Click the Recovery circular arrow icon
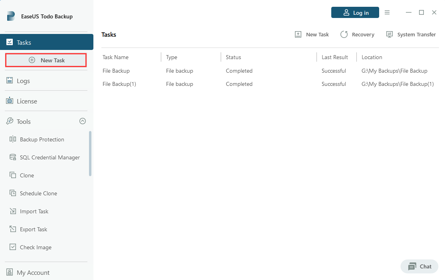The height and width of the screenshot is (280, 445). [344, 34]
